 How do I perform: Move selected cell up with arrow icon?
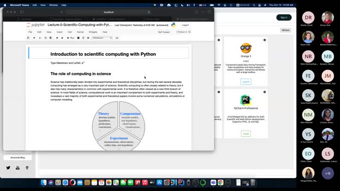point(57,38)
